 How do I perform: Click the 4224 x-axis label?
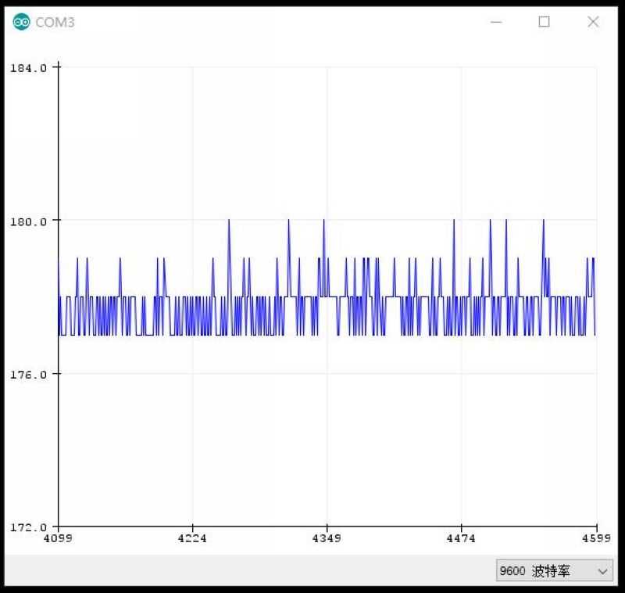(192, 538)
